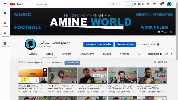Go to Accueil in sidebar
Screen dimensions: 178x100
pyautogui.click(x=5, y=14)
